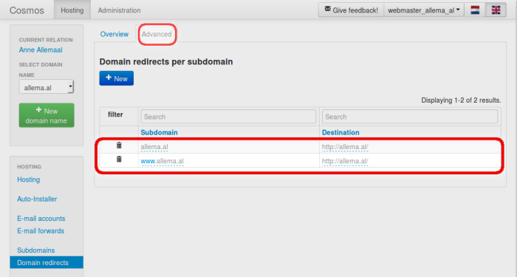Click the www.allema.al subdomain cell

pyautogui.click(x=162, y=161)
